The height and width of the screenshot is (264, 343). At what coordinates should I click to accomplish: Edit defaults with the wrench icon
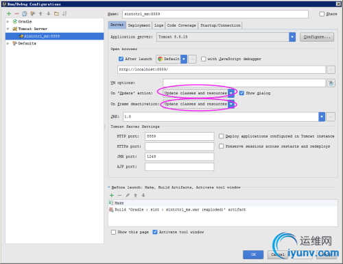pyautogui.click(x=33, y=14)
